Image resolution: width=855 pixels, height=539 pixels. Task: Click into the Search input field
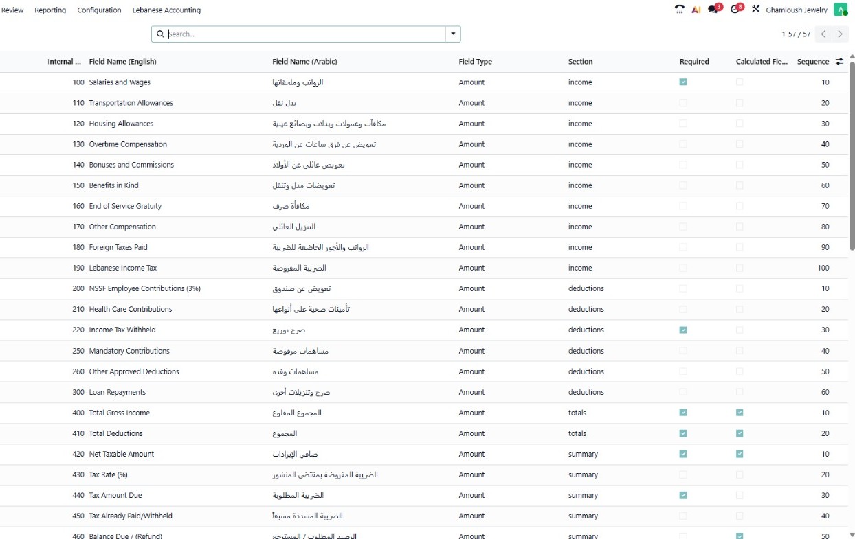[x=305, y=34]
